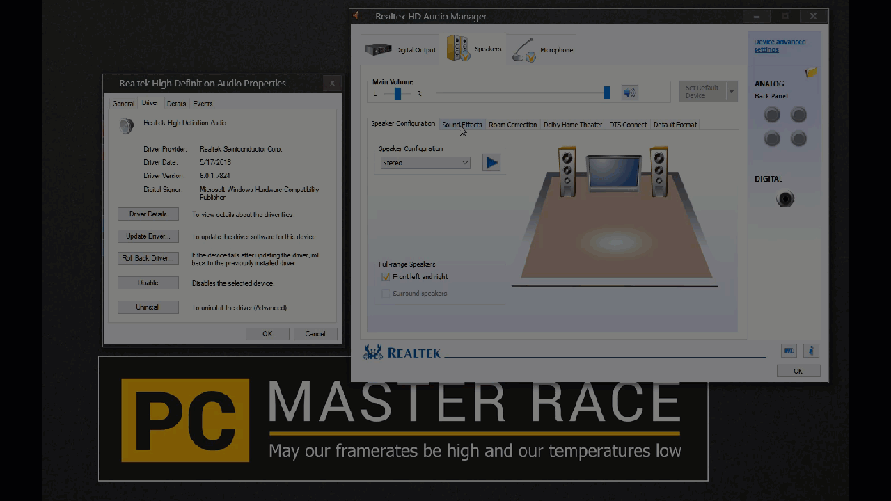Click the Realtek crab logo
The width and height of the screenshot is (891, 501).
(373, 352)
